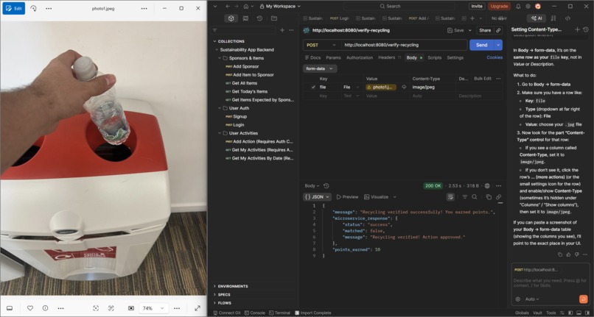Open the Postman sidebar folder icon next to History

(x=274, y=18)
